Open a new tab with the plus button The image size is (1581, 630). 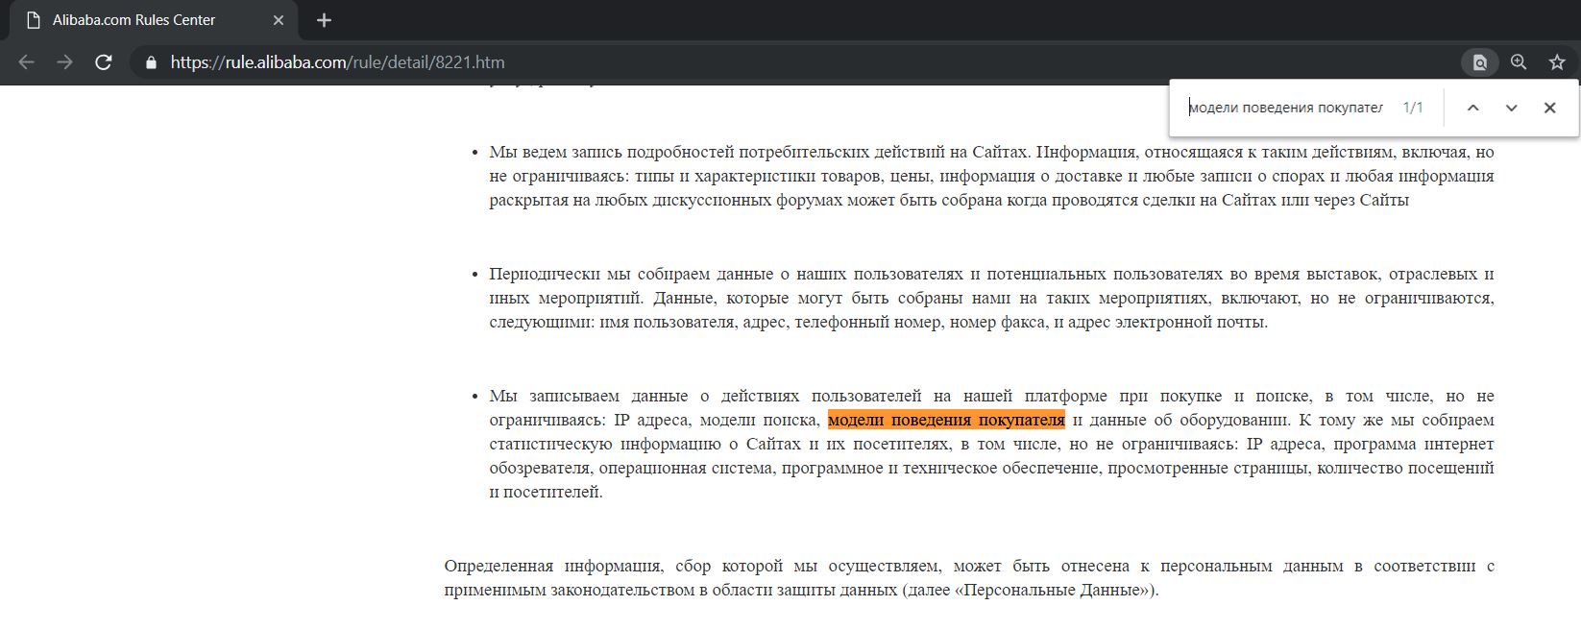[x=324, y=20]
